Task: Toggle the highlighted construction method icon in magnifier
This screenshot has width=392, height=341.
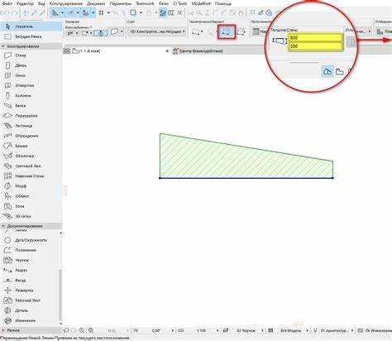Action: coord(327,71)
